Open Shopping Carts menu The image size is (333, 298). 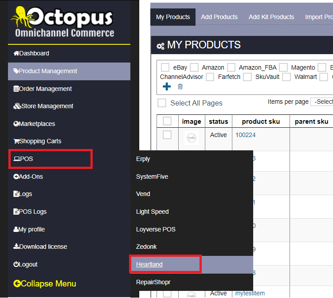click(x=69, y=141)
